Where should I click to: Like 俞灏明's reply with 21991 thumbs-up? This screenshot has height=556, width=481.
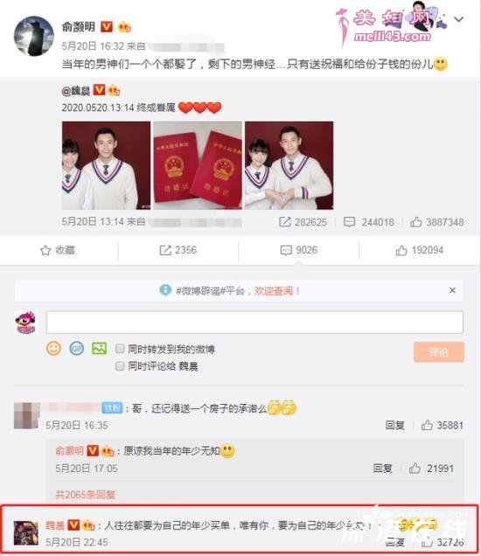[415, 469]
